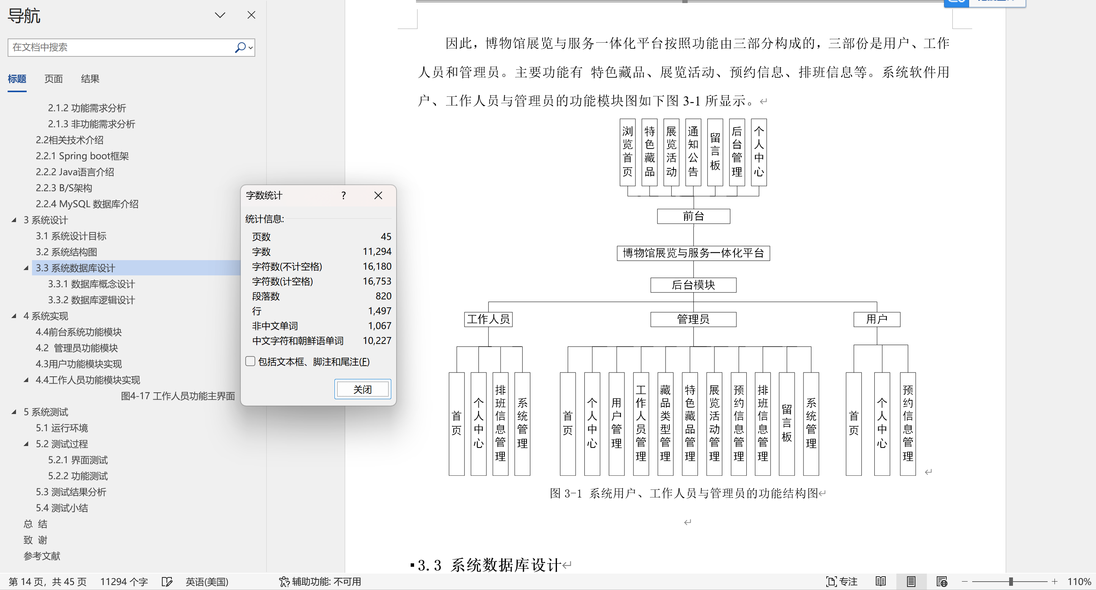The height and width of the screenshot is (590, 1096).
Task: Click the 管理员 box in the diagram
Action: (x=693, y=320)
